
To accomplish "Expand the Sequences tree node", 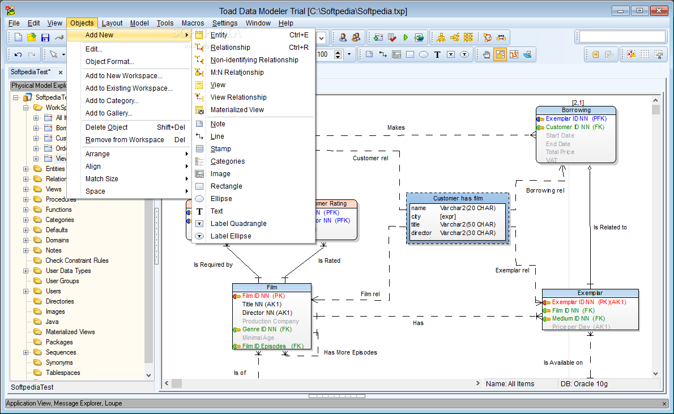I will coord(26,352).
